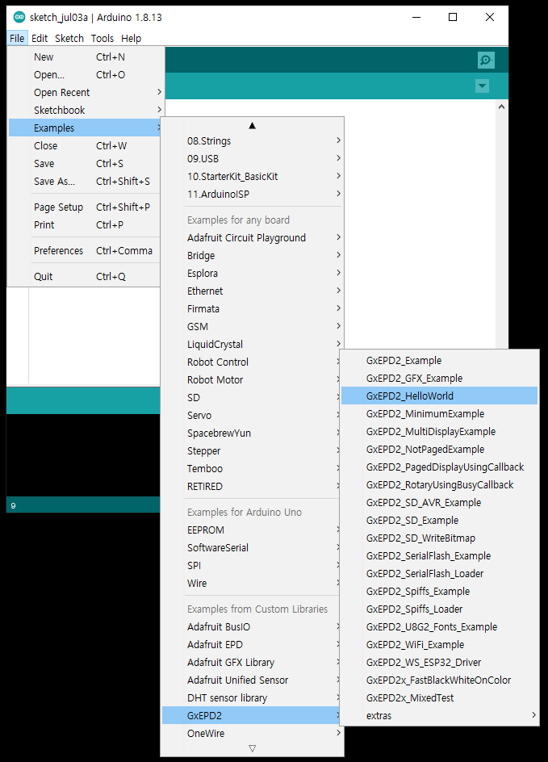Open the Sketch menu
This screenshot has height=762, width=548.
tap(69, 39)
